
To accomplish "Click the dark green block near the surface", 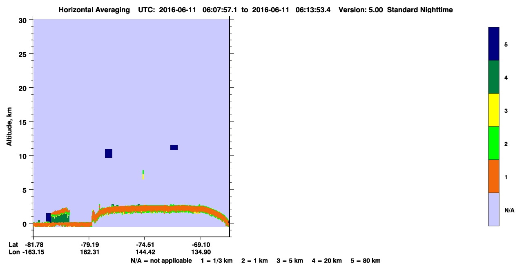I will click(60, 218).
